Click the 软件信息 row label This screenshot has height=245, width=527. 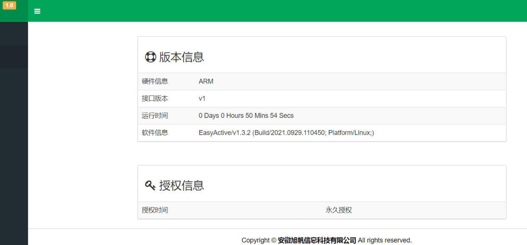pyautogui.click(x=155, y=133)
